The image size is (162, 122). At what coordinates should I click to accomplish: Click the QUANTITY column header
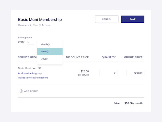(109, 57)
